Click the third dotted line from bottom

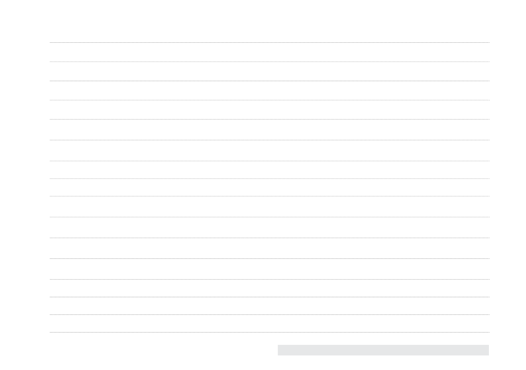click(x=269, y=297)
